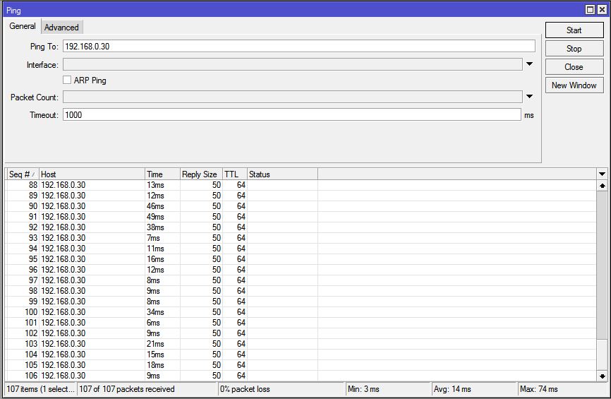Click the scrollbar up arrow
The height and width of the screenshot is (399, 611).
603,186
